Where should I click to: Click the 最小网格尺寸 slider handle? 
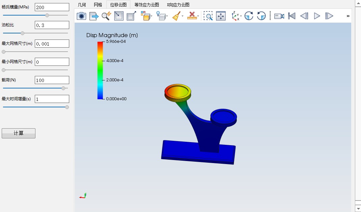(x=3, y=70)
